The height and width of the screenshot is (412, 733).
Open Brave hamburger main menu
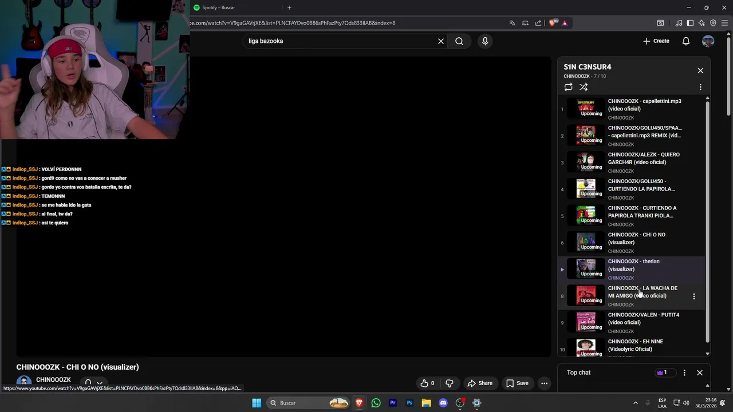[725, 23]
